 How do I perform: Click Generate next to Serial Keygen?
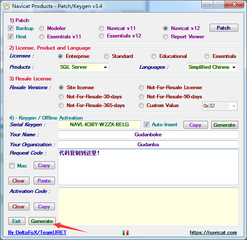(225, 125)
